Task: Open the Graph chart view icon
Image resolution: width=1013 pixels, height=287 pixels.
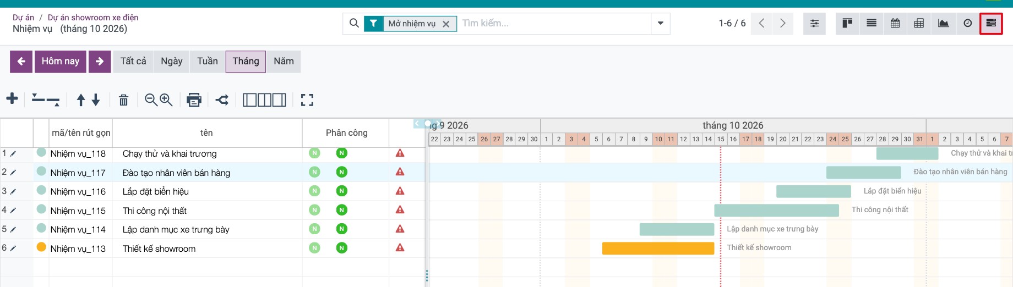Action: tap(943, 23)
